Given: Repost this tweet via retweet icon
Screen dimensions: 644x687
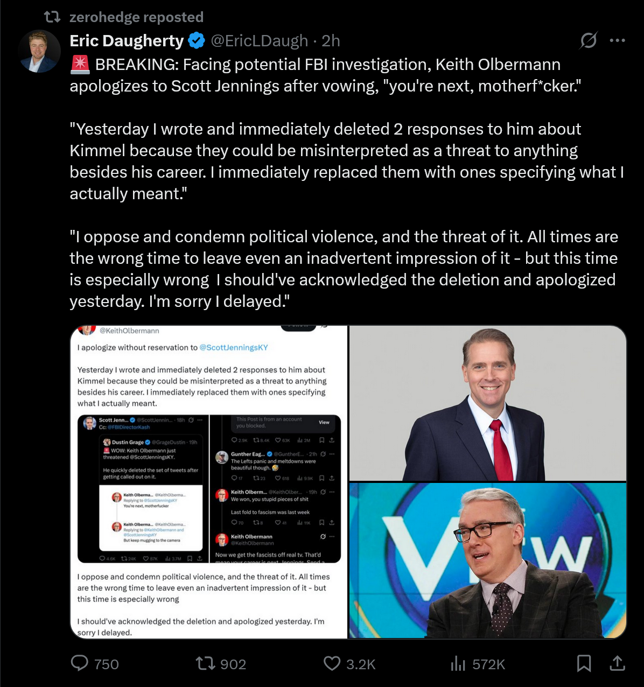Looking at the screenshot, I should click(205, 663).
